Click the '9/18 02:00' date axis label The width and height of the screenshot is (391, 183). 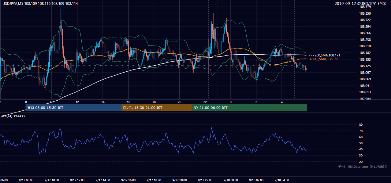click(x=256, y=180)
